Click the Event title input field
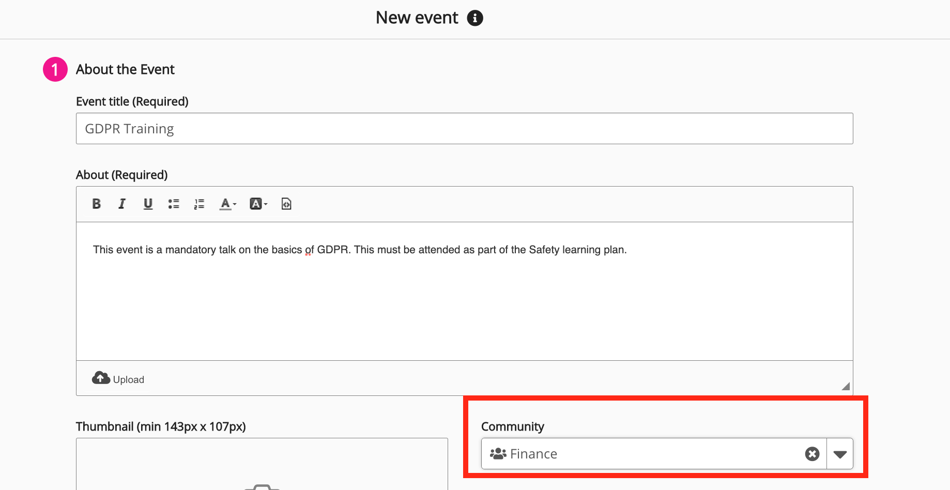The height and width of the screenshot is (490, 950). point(464,129)
